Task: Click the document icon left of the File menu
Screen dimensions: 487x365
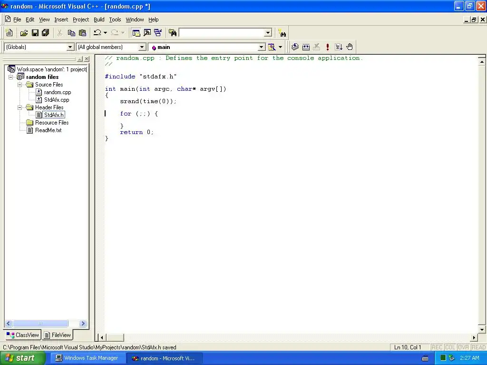Action: coord(8,19)
